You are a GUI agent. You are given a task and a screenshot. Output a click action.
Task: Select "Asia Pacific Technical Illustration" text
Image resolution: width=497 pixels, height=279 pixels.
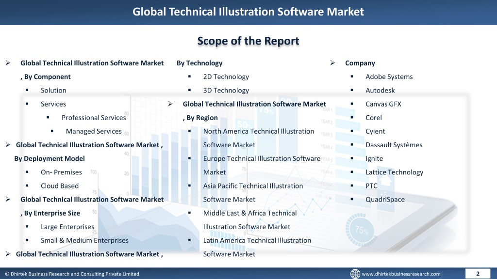253,186
